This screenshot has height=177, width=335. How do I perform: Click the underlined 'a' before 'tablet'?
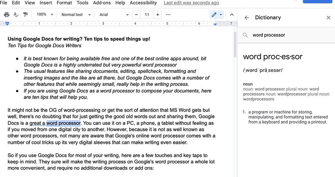point(159,123)
